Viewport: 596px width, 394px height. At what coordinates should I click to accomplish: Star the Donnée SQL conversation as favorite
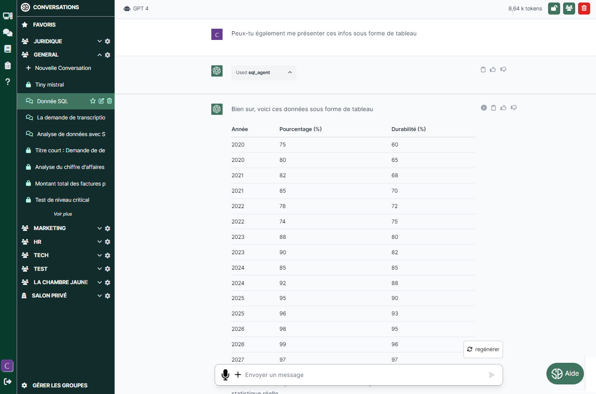(x=93, y=101)
